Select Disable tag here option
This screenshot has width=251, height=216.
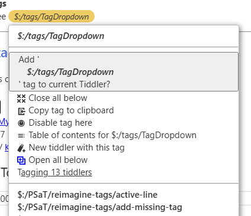60,123
